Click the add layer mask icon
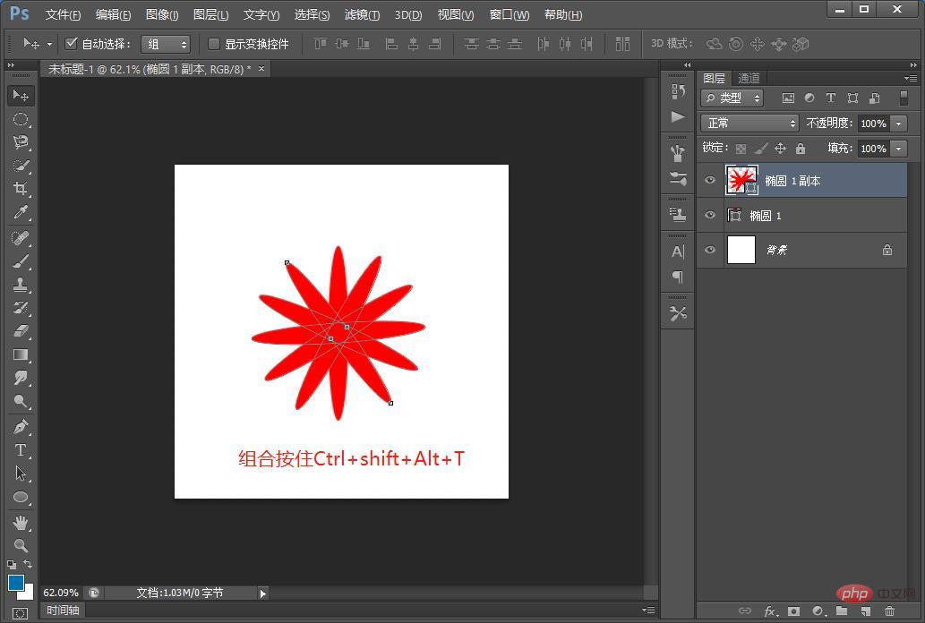 [794, 611]
